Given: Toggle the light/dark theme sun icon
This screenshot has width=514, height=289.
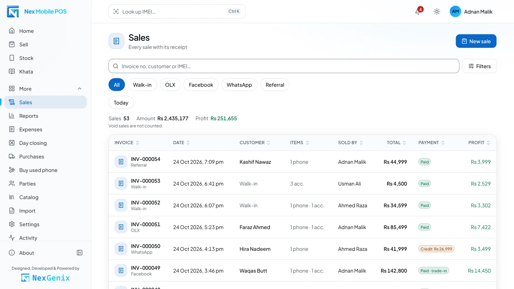Looking at the screenshot, I should click(437, 12).
